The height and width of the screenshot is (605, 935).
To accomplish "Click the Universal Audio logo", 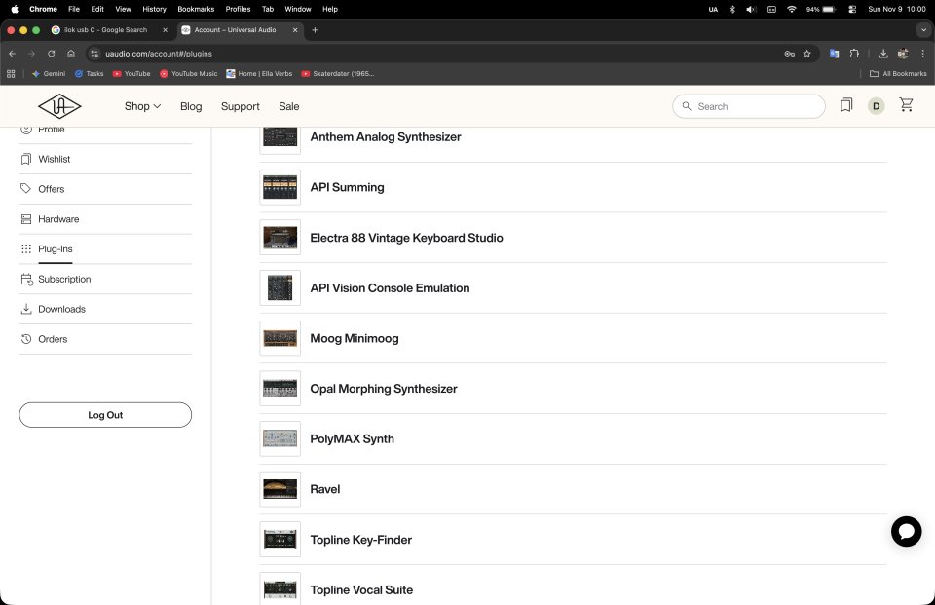I will click(59, 105).
